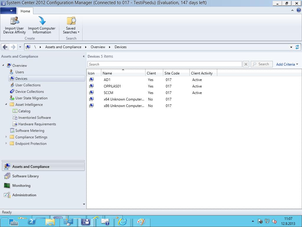Open Inventoried Software node
302x227 pixels.
pyautogui.click(x=35, y=118)
